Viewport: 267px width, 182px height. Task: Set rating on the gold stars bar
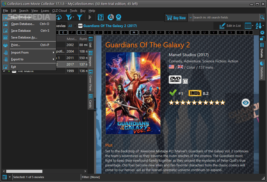197,102
